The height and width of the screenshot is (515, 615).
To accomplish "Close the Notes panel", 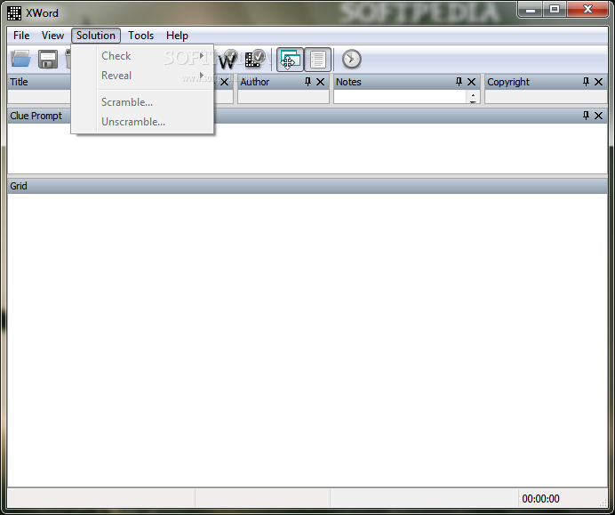I will [x=471, y=82].
